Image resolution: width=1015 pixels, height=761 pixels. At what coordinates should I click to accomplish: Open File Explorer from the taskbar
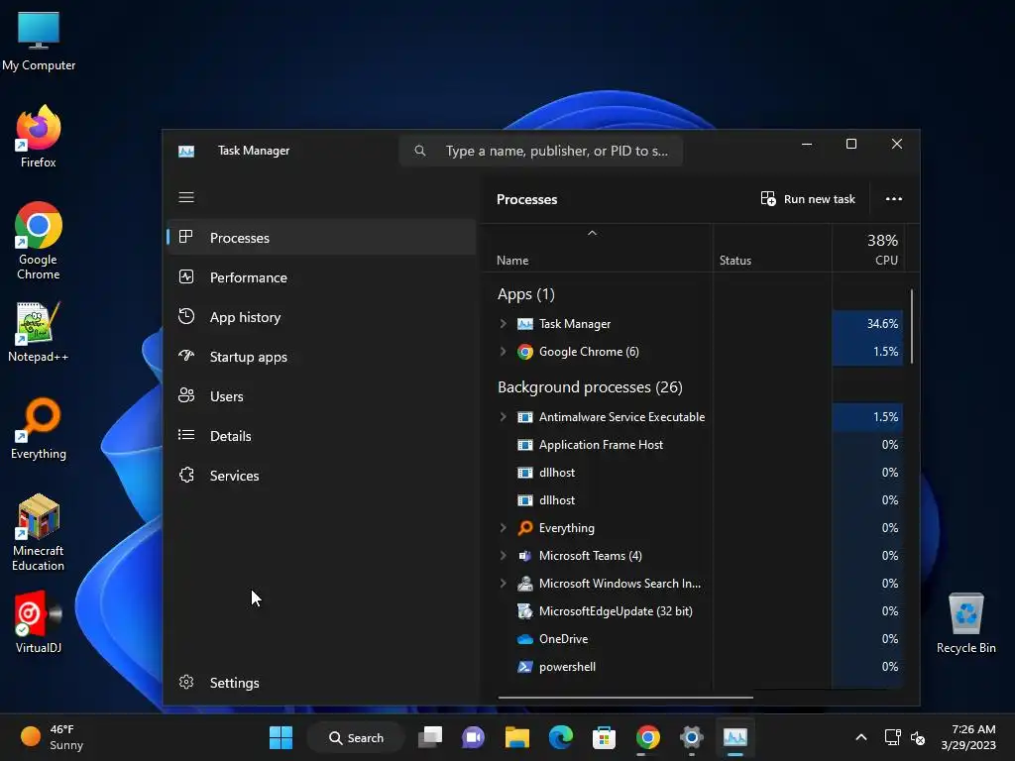pyautogui.click(x=517, y=737)
